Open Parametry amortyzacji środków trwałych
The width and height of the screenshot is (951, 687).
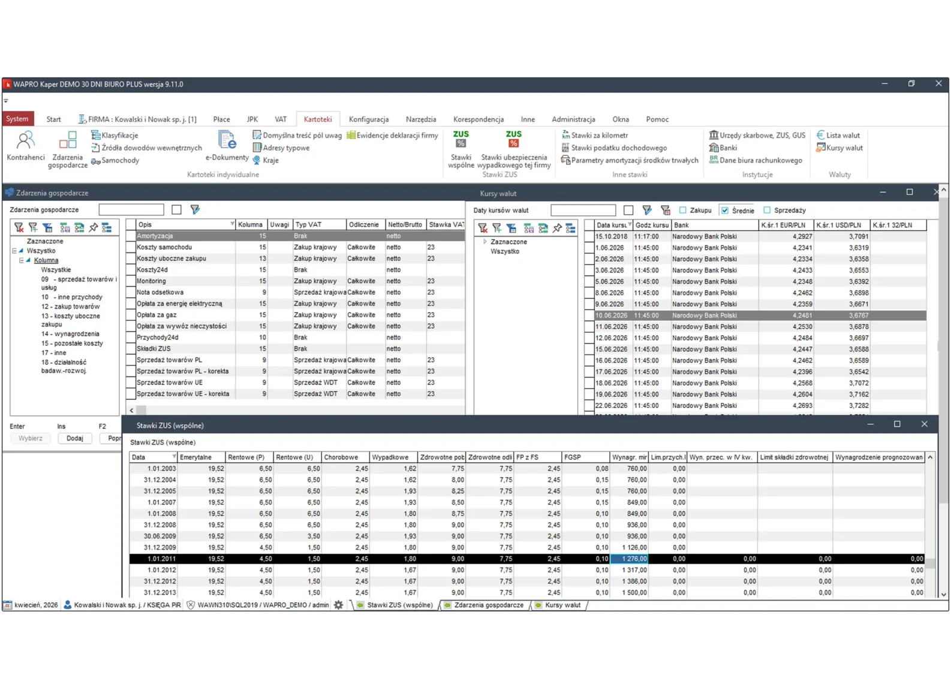tap(630, 161)
